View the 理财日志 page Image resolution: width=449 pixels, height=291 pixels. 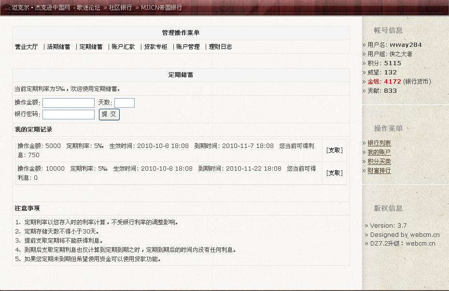(x=220, y=47)
